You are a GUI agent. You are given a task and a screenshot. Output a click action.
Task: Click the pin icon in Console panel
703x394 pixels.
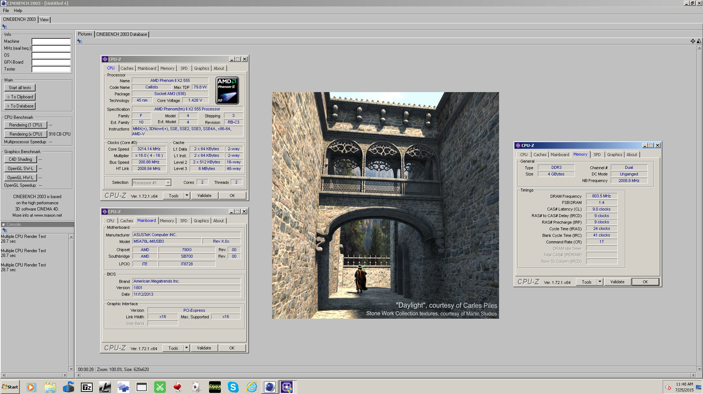click(4, 230)
